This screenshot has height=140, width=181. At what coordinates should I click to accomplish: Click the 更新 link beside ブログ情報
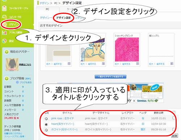[x=28, y=79]
